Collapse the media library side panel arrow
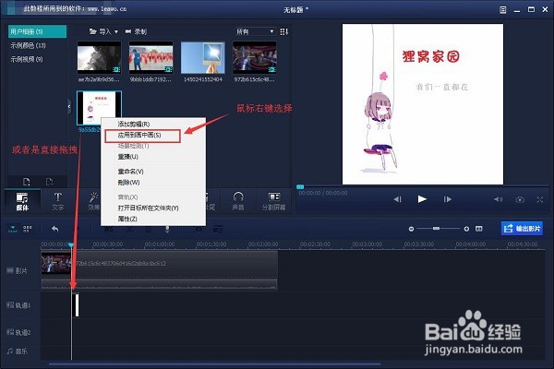This screenshot has height=369, width=554. [69, 106]
